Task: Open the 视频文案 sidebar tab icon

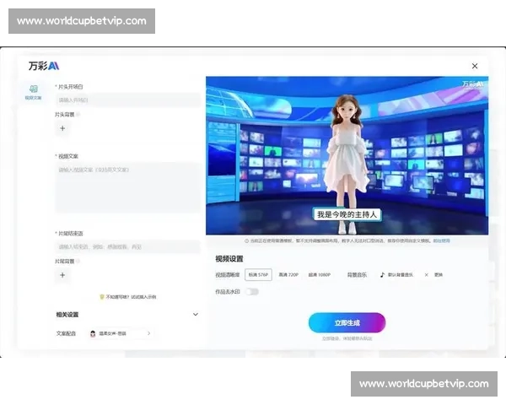Action: pyautogui.click(x=34, y=89)
